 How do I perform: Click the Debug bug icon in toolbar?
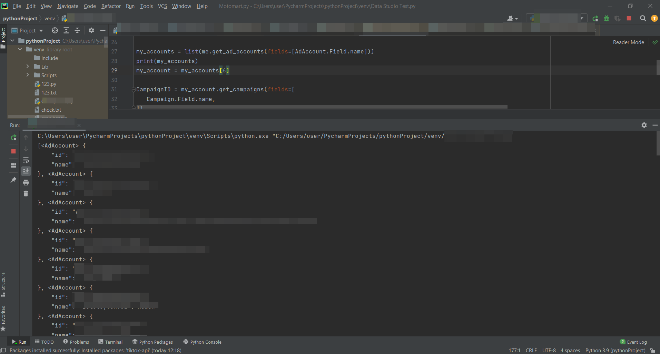tap(607, 19)
